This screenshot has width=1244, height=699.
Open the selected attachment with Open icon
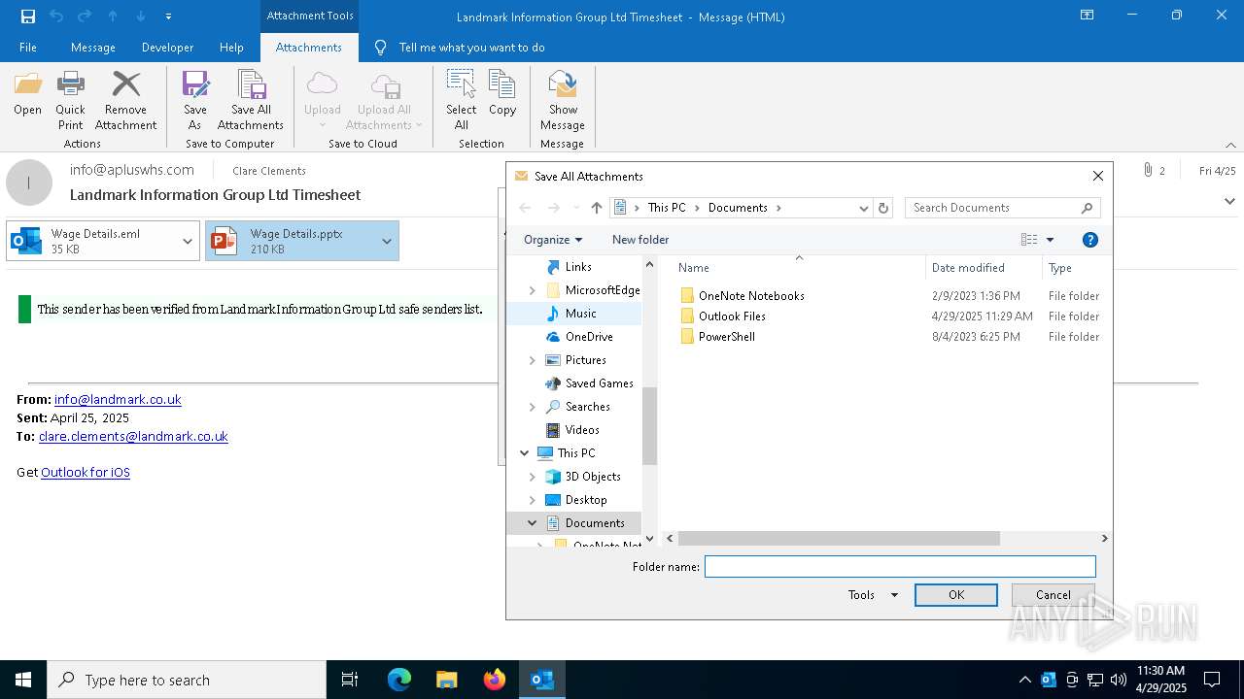[27, 94]
